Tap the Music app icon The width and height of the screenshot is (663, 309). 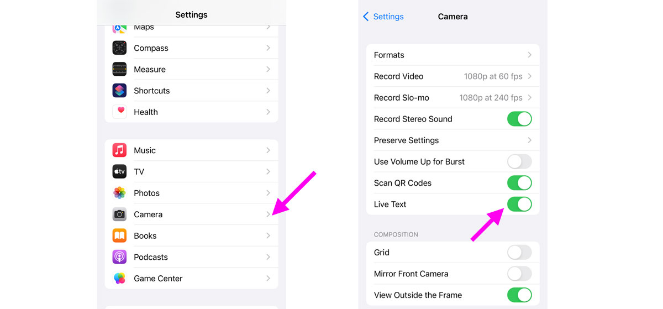tap(119, 150)
